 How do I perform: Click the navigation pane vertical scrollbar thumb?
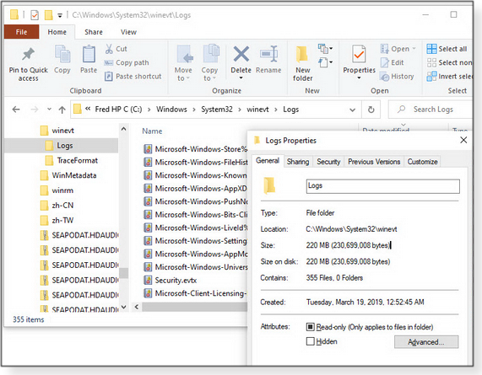123,273
